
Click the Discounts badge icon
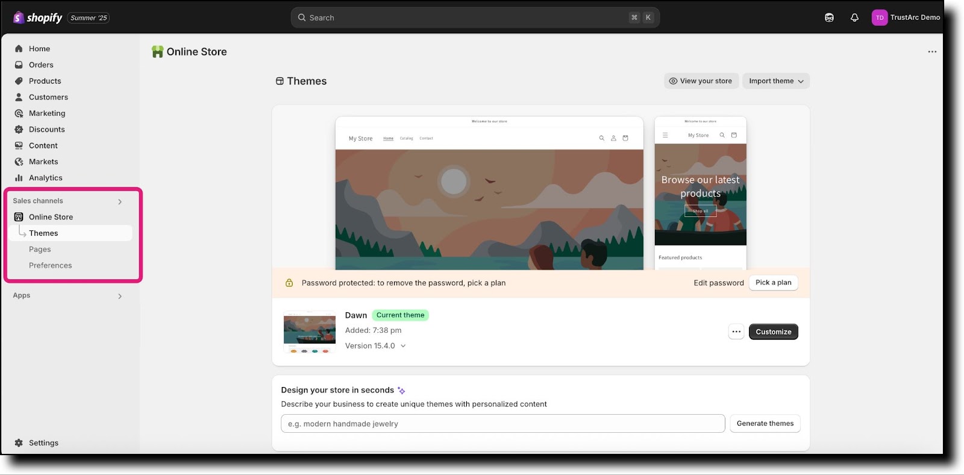pos(19,130)
